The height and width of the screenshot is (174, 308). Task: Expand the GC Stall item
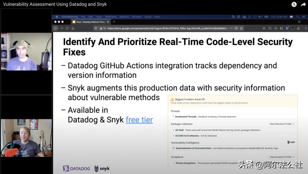tap(173, 130)
